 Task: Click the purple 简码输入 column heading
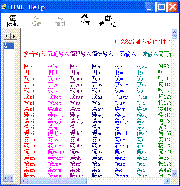pos(80,54)
